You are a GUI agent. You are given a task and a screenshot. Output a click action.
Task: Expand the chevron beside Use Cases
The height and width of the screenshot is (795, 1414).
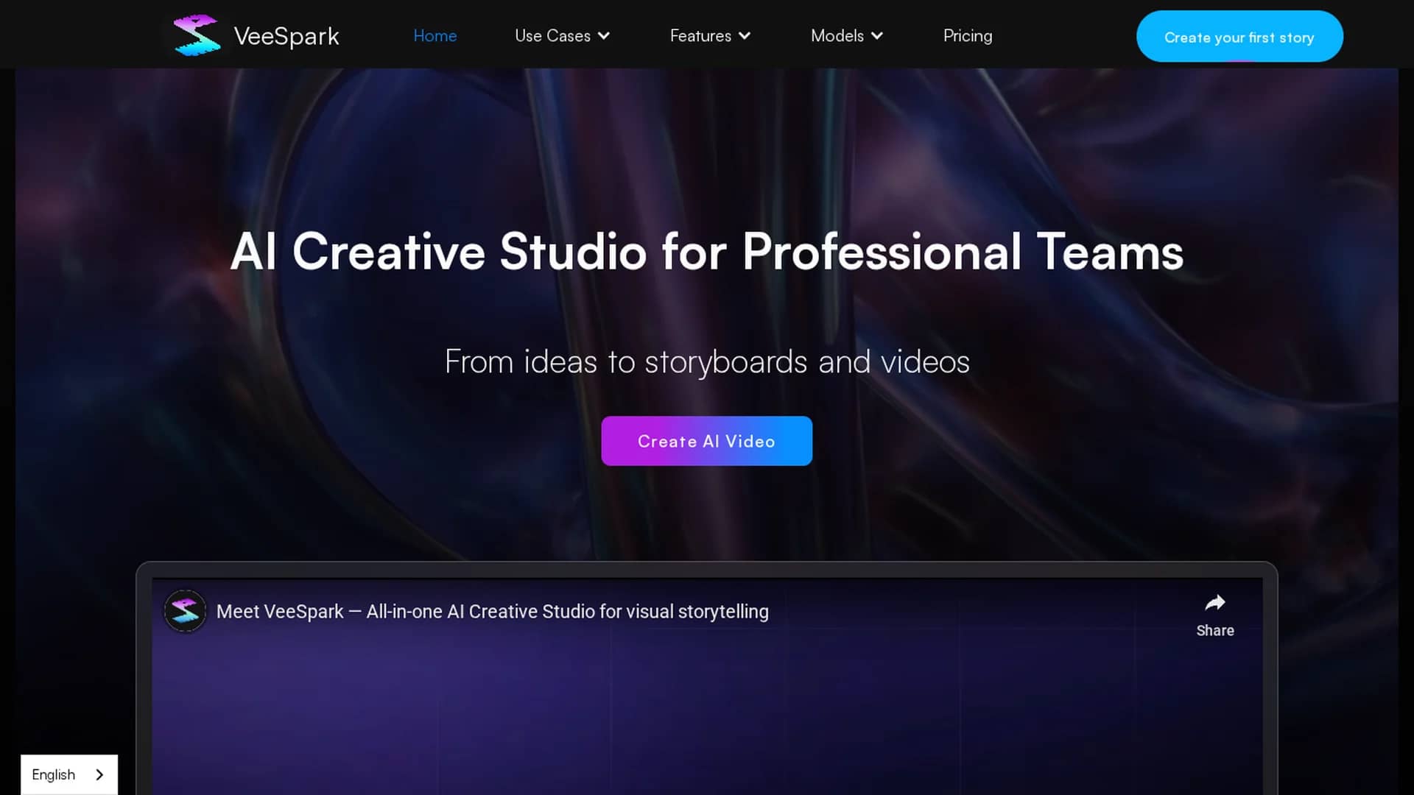[x=604, y=35]
